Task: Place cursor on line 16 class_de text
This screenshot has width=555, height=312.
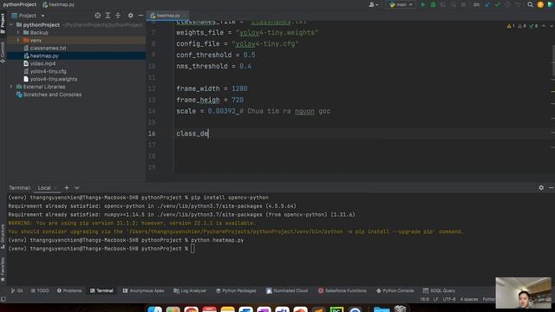Action: 193,133
